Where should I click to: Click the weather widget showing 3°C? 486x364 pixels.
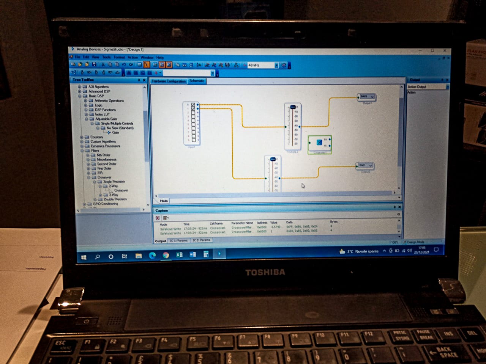click(359, 251)
